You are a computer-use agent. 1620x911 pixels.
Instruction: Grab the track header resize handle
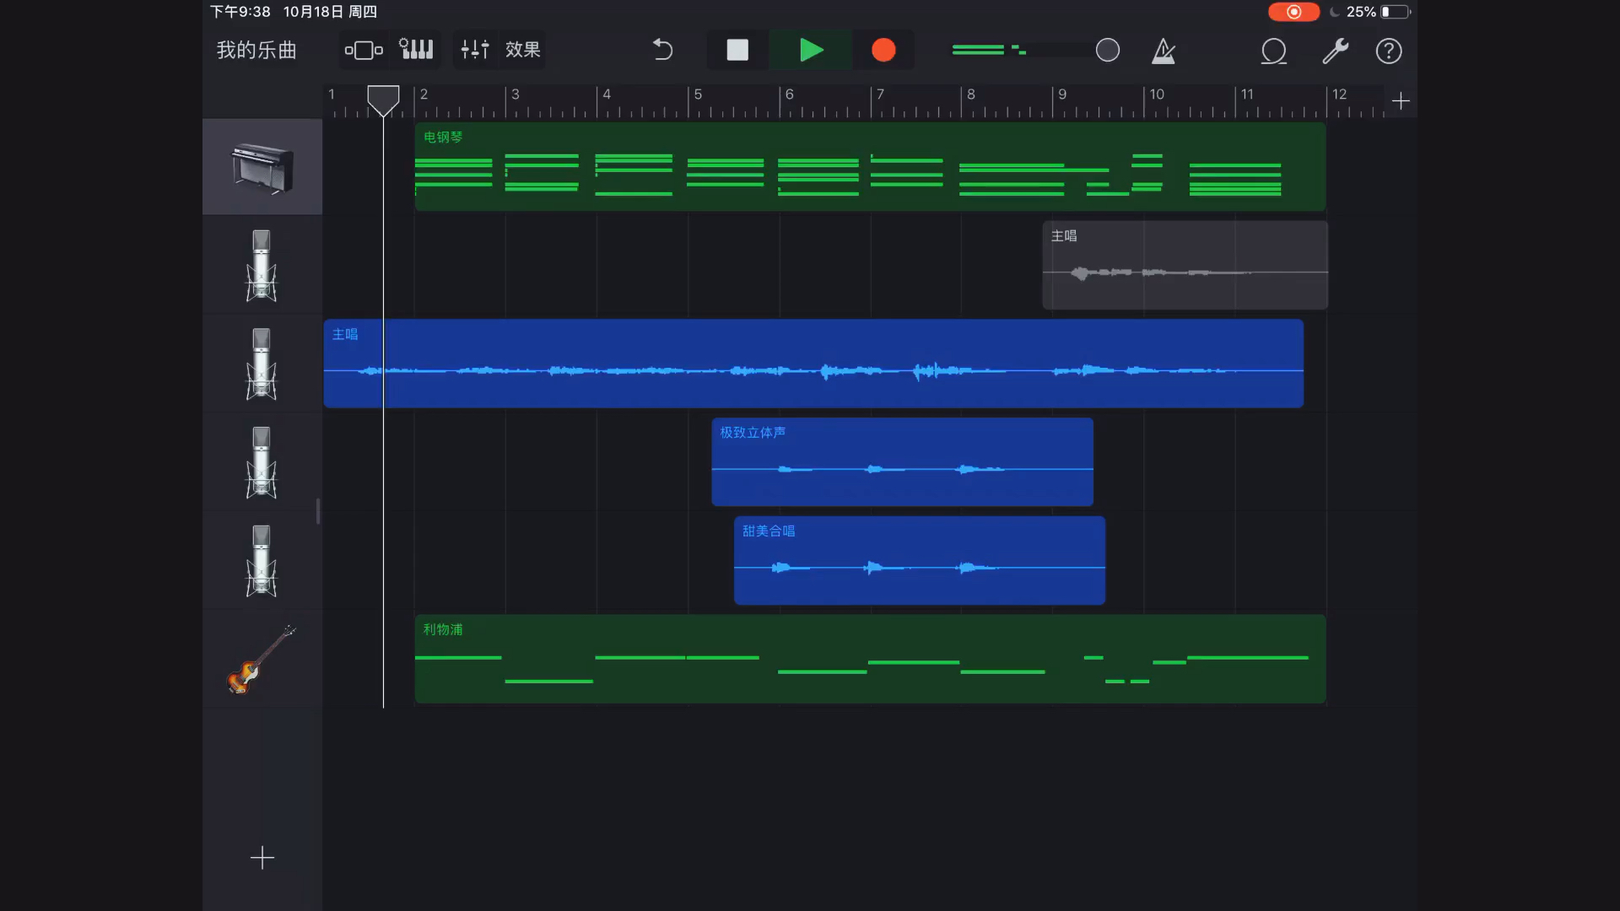coord(318,511)
